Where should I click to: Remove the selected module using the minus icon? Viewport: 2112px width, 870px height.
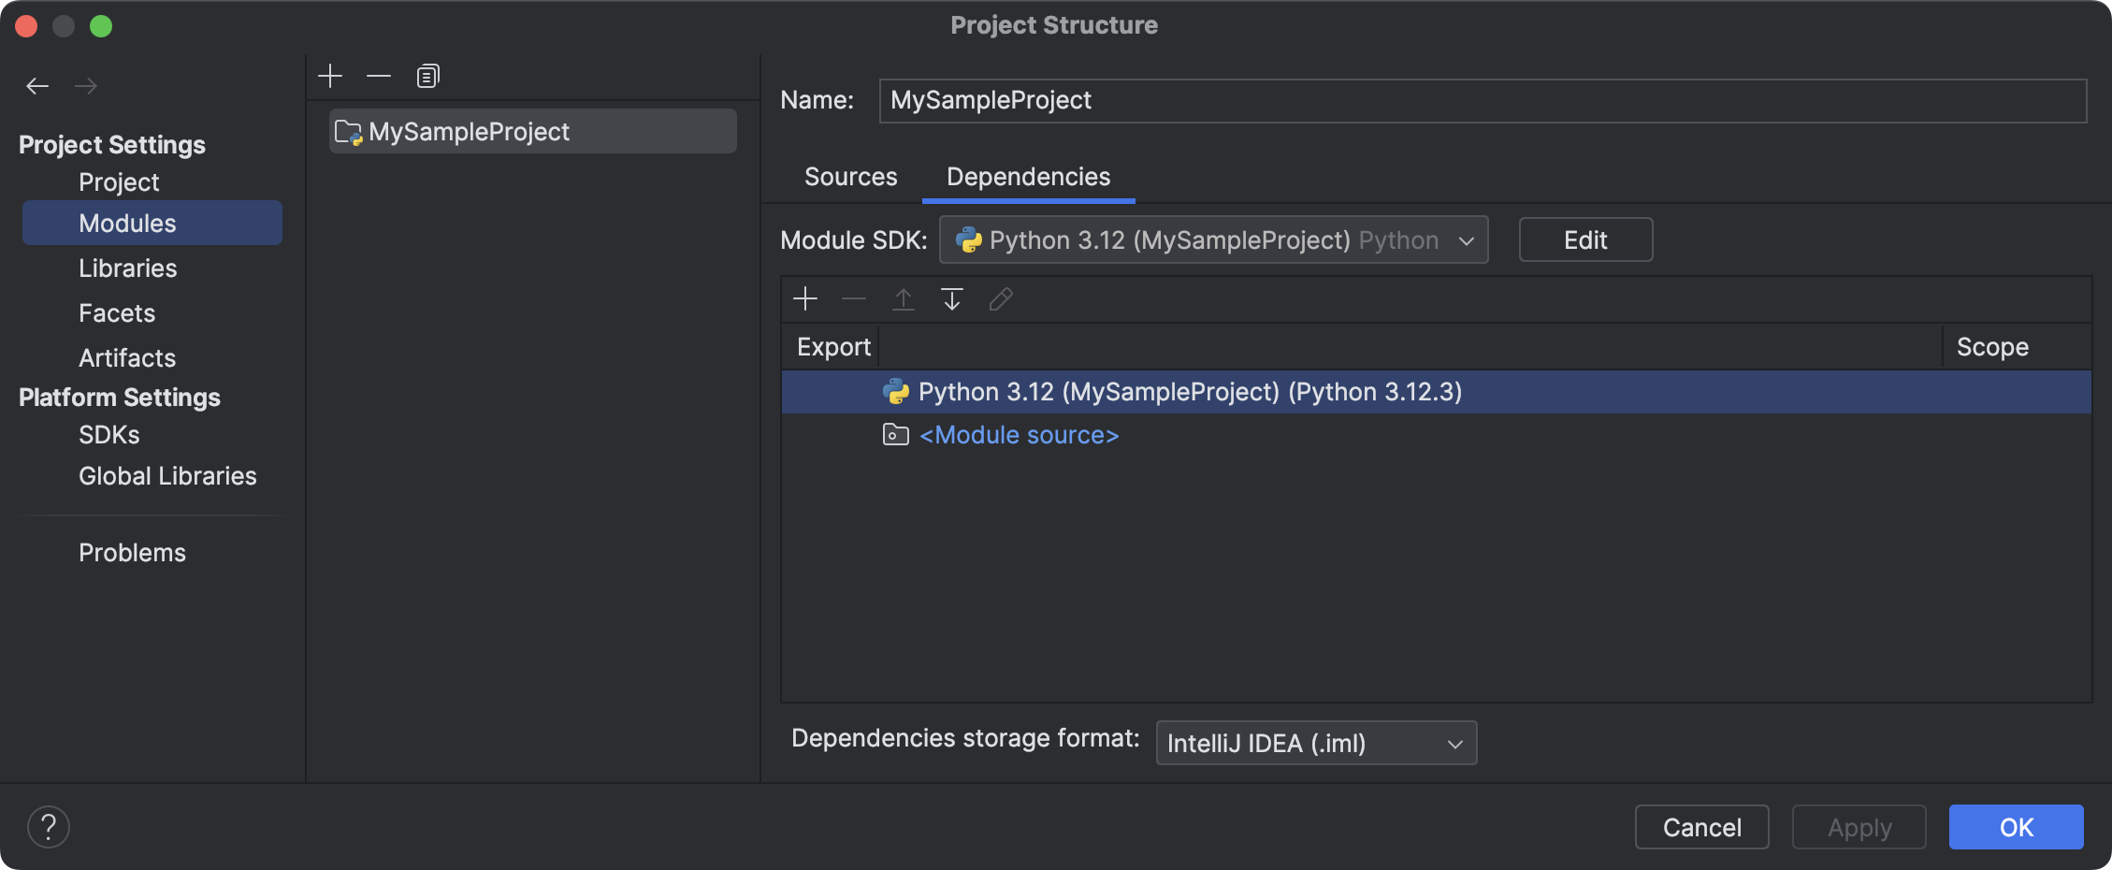pos(378,75)
